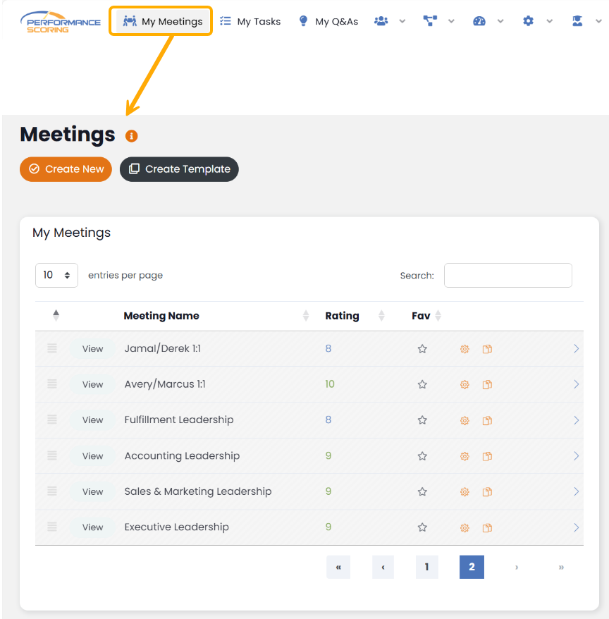Click the Create Template button
The image size is (609, 619).
pos(179,169)
